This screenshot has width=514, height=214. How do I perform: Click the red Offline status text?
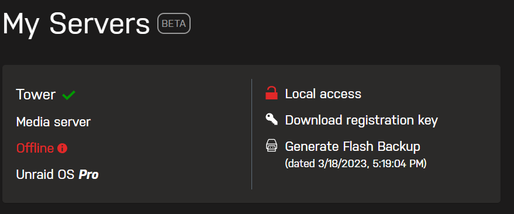(x=35, y=149)
